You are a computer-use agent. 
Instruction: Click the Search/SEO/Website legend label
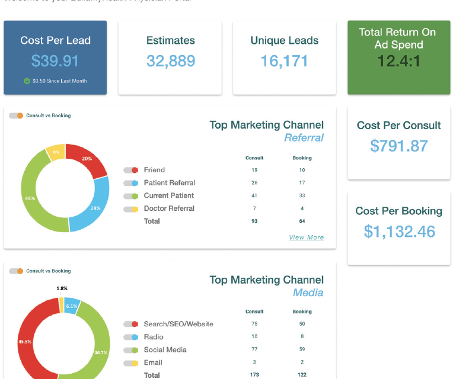coord(178,324)
